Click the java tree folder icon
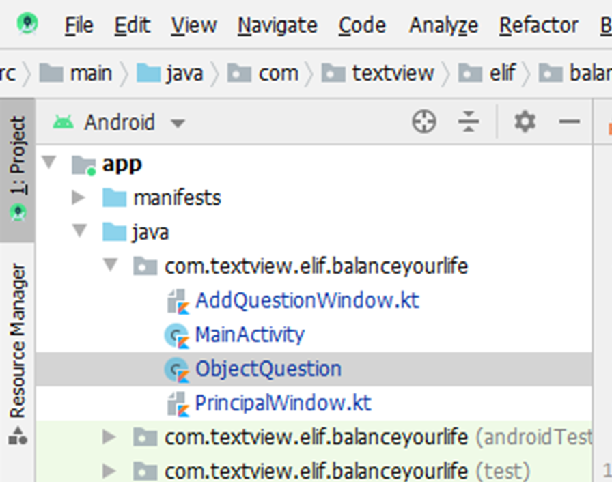 point(114,231)
